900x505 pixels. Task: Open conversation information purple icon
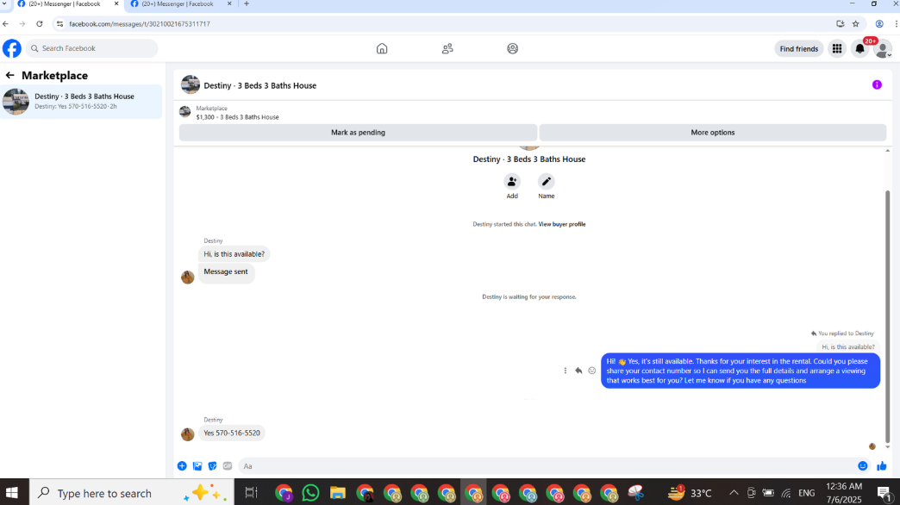[877, 85]
